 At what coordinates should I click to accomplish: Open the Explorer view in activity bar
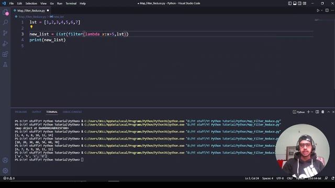click(x=5, y=13)
